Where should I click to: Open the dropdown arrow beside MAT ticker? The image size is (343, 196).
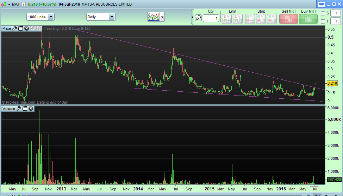point(10,4)
